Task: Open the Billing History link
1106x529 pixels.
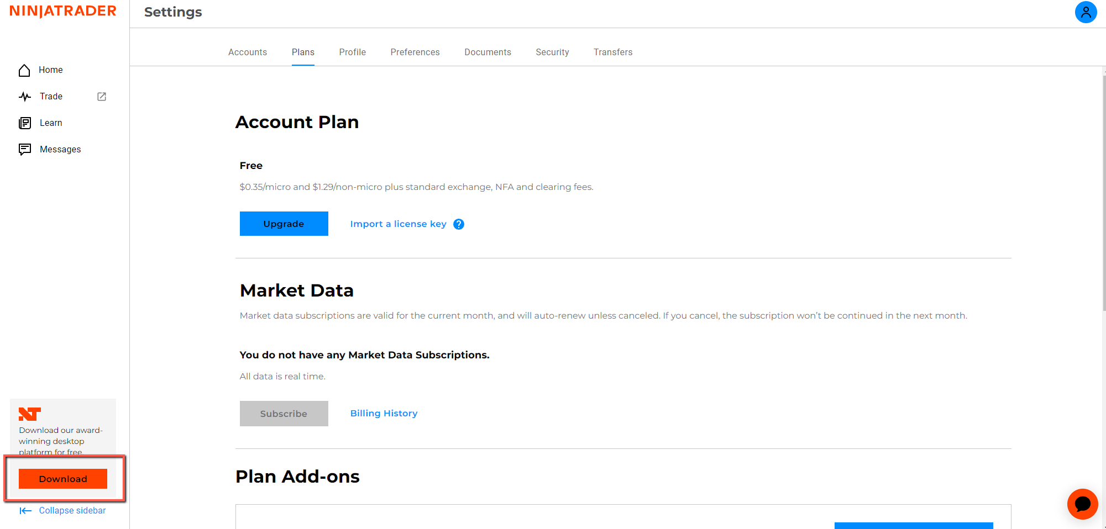Action: [x=384, y=413]
